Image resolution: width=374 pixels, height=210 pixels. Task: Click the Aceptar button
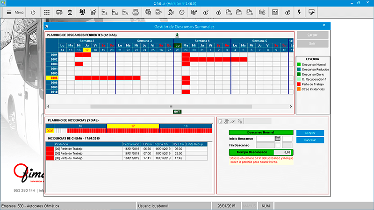pyautogui.click(x=310, y=133)
